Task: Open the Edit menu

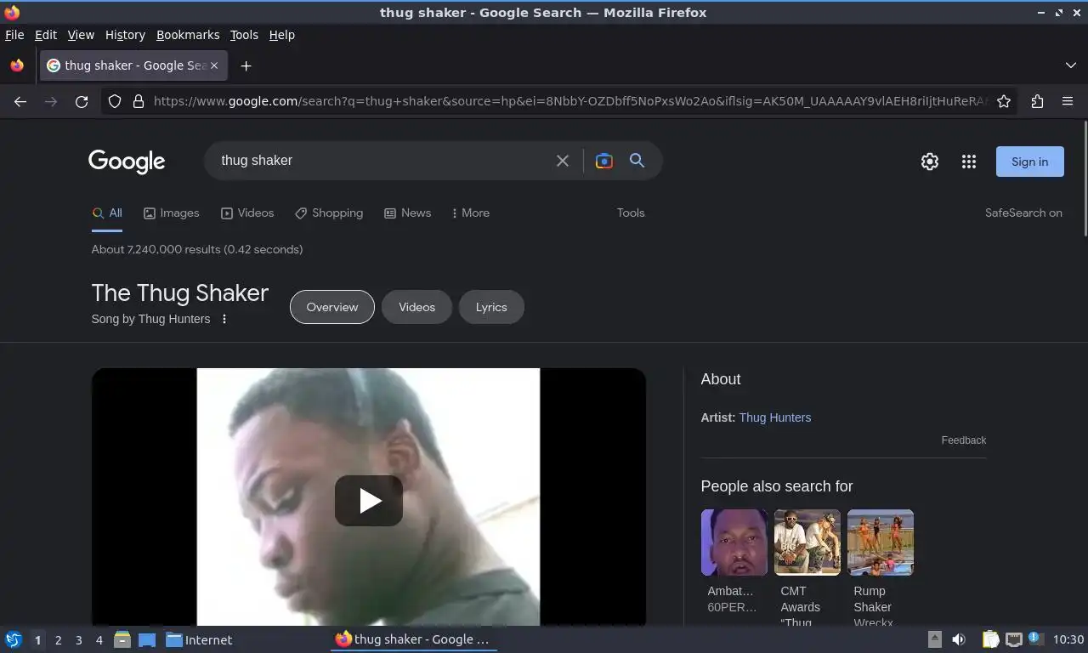Action: (x=46, y=35)
